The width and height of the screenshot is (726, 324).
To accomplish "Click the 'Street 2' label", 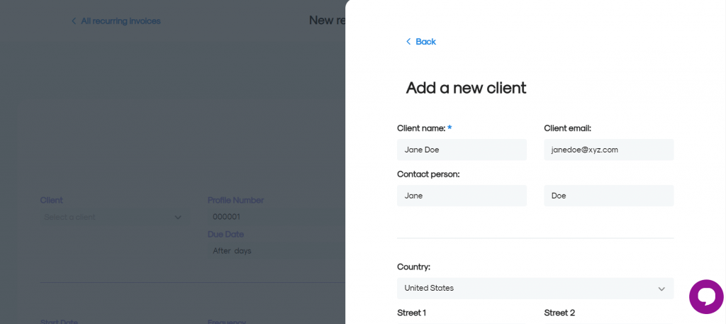I will (559, 313).
